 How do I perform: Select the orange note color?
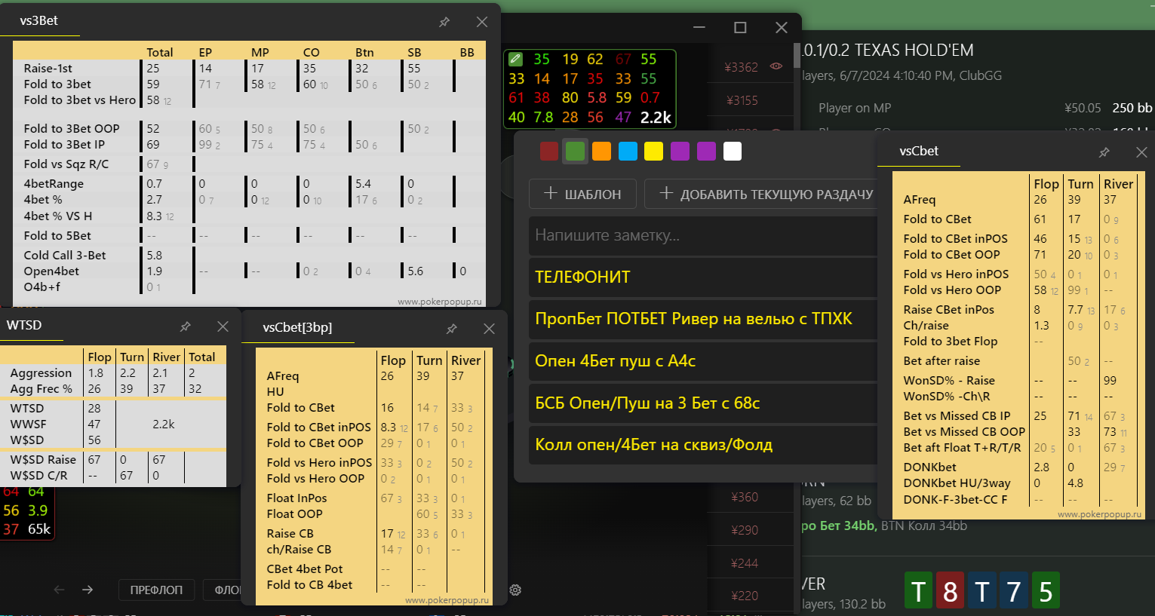(601, 151)
